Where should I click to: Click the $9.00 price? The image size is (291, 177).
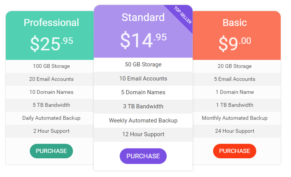click(x=235, y=43)
